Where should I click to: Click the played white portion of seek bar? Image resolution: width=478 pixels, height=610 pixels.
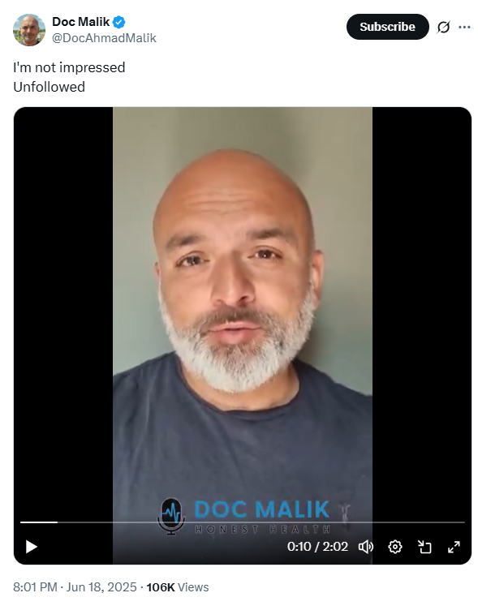39,522
